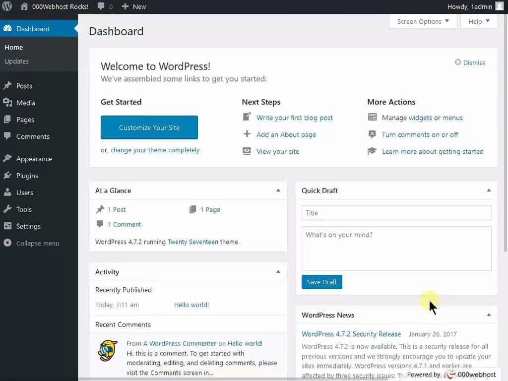Click the 1admin avatar in the top bar
Viewport: 508px width, 381px height.
click(500, 6)
